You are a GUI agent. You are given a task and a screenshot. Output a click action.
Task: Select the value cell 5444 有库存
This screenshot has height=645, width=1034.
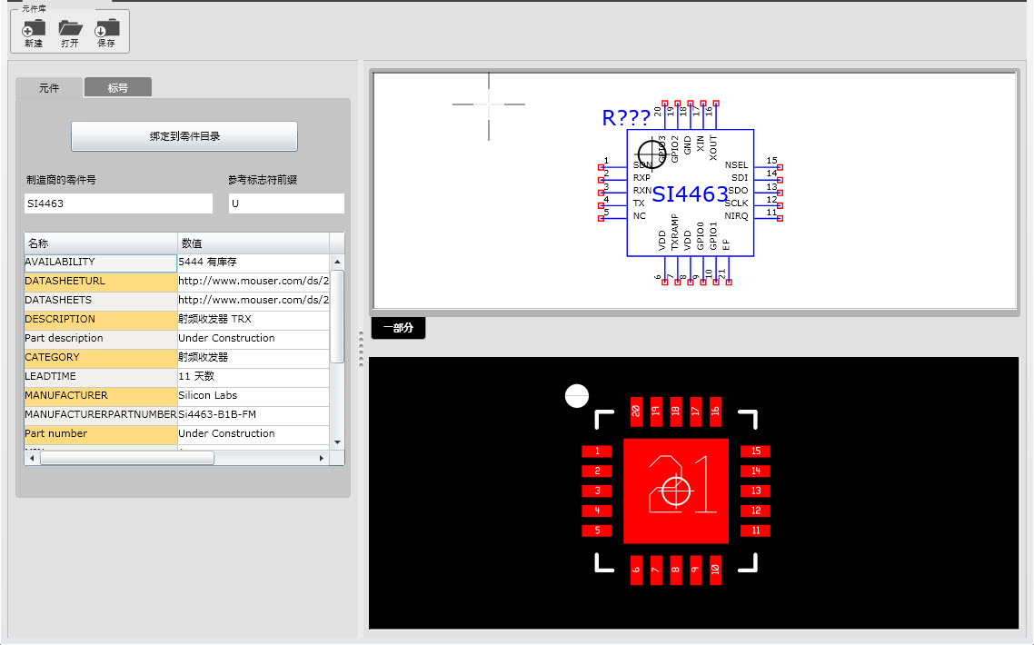254,262
